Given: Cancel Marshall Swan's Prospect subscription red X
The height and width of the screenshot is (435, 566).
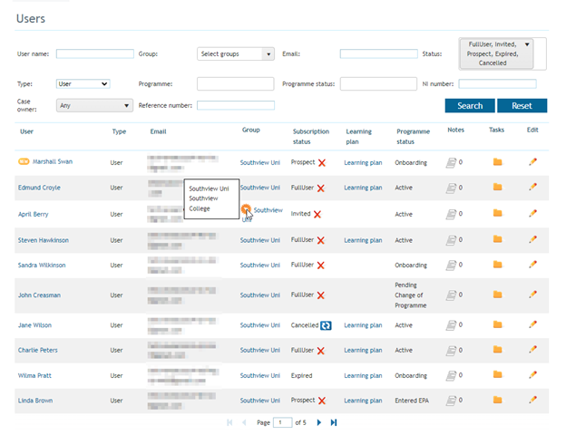Looking at the screenshot, I should [x=322, y=163].
